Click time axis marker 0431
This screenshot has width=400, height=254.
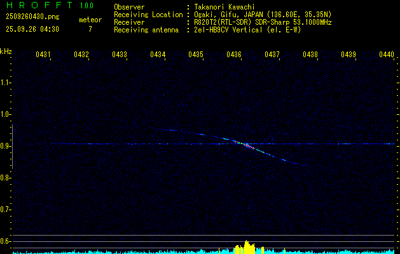(x=43, y=54)
